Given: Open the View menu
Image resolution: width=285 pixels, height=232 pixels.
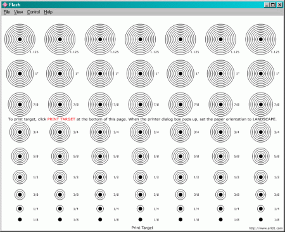Looking at the screenshot, I should click(18, 12).
